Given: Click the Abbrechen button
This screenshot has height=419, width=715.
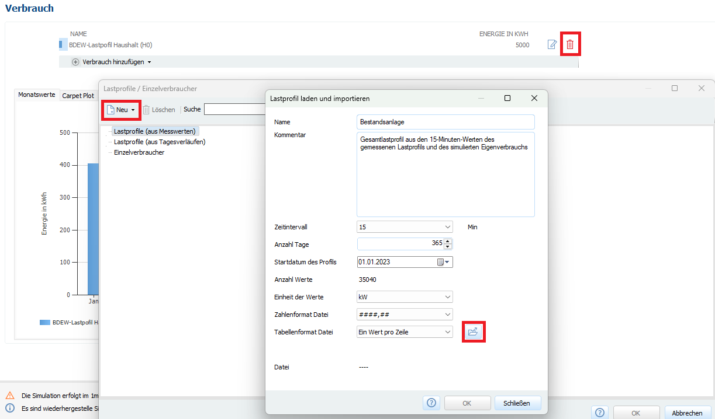Looking at the screenshot, I should [687, 413].
